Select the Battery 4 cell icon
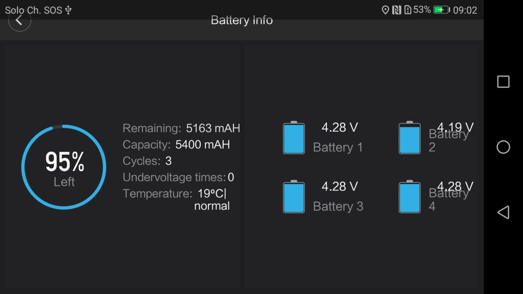Screen dimensions: 523x294 tap(410, 197)
